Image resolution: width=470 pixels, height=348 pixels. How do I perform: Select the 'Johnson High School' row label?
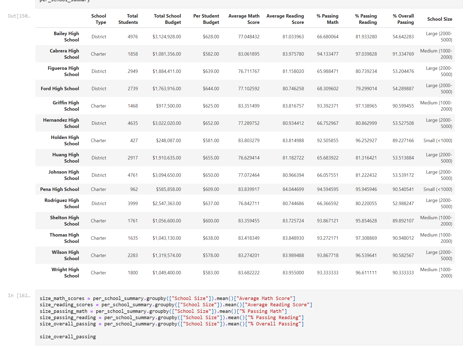tap(64, 175)
